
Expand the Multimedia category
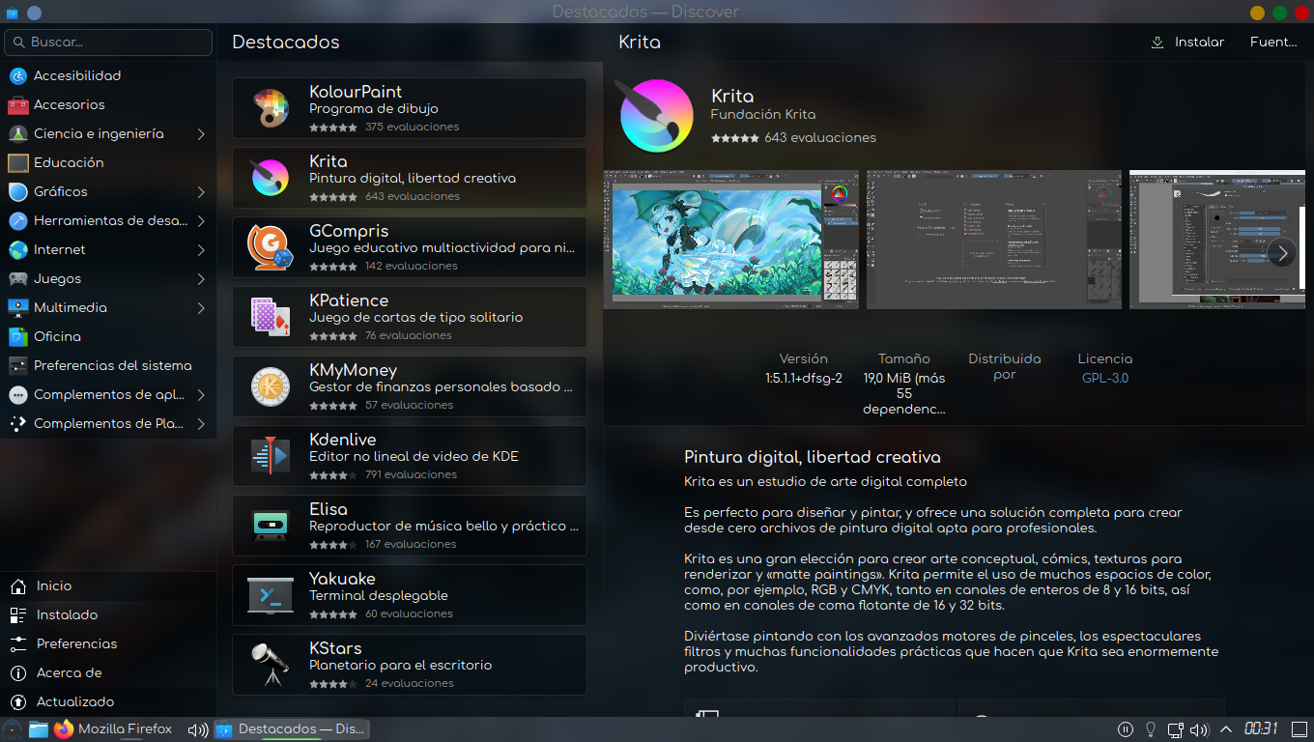tap(201, 308)
